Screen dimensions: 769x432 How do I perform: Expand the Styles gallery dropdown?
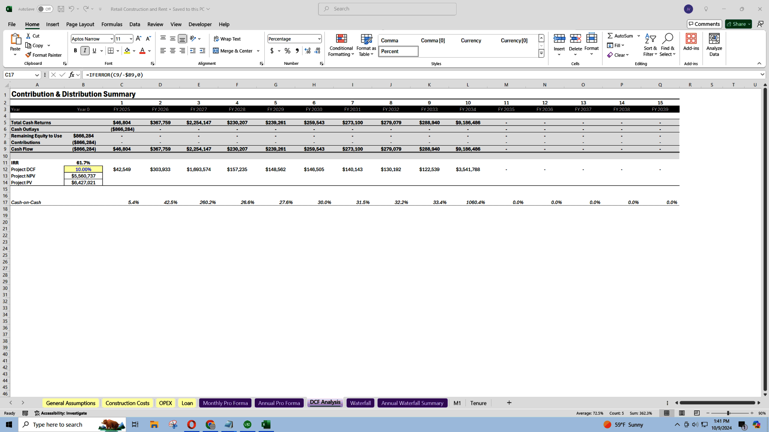pyautogui.click(x=541, y=54)
